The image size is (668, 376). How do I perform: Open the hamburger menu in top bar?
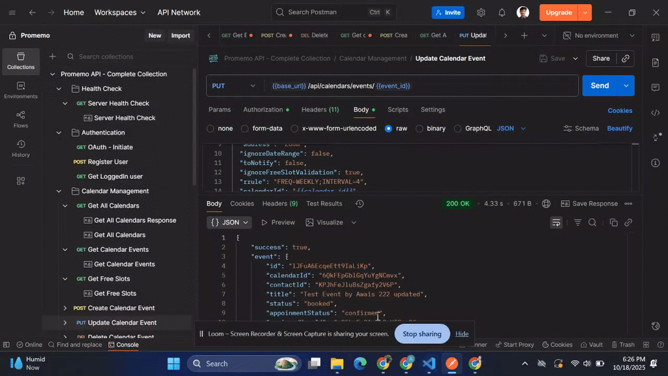pyautogui.click(x=12, y=12)
